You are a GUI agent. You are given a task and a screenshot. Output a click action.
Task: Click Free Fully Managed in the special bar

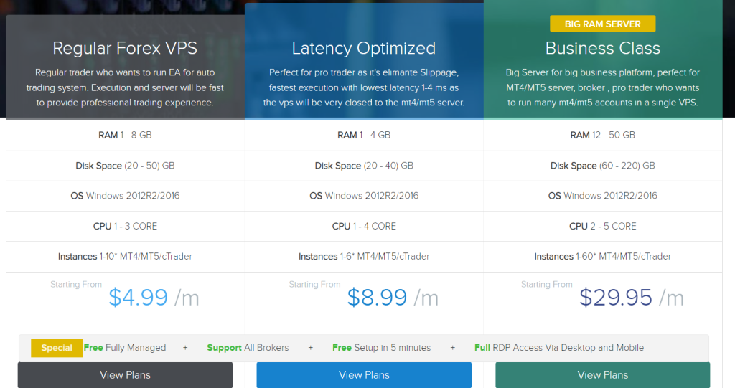pyautogui.click(x=125, y=348)
